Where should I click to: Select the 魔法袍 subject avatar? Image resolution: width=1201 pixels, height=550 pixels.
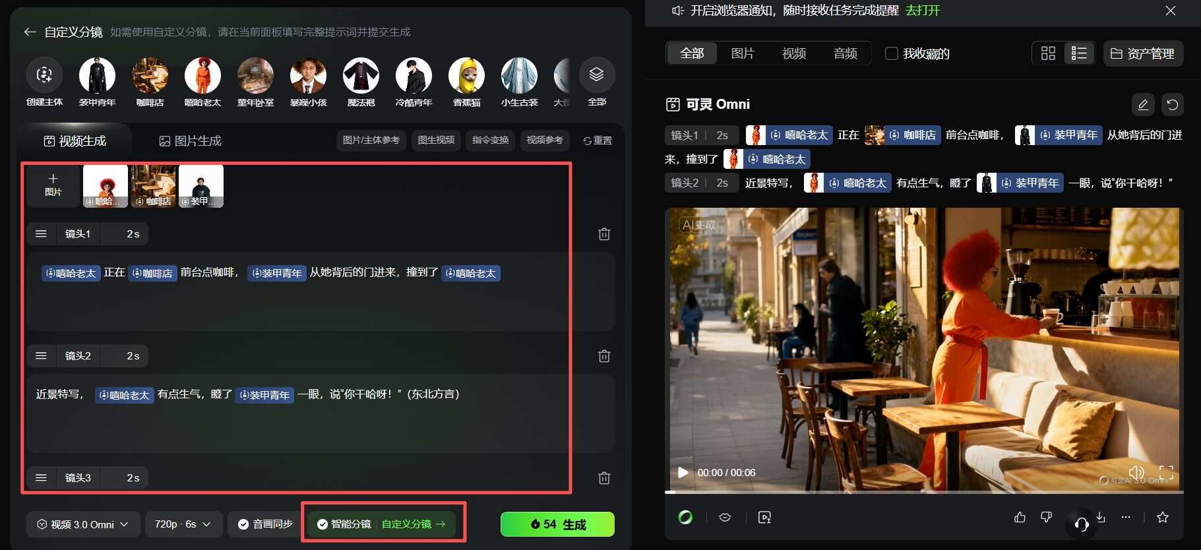[x=361, y=75]
